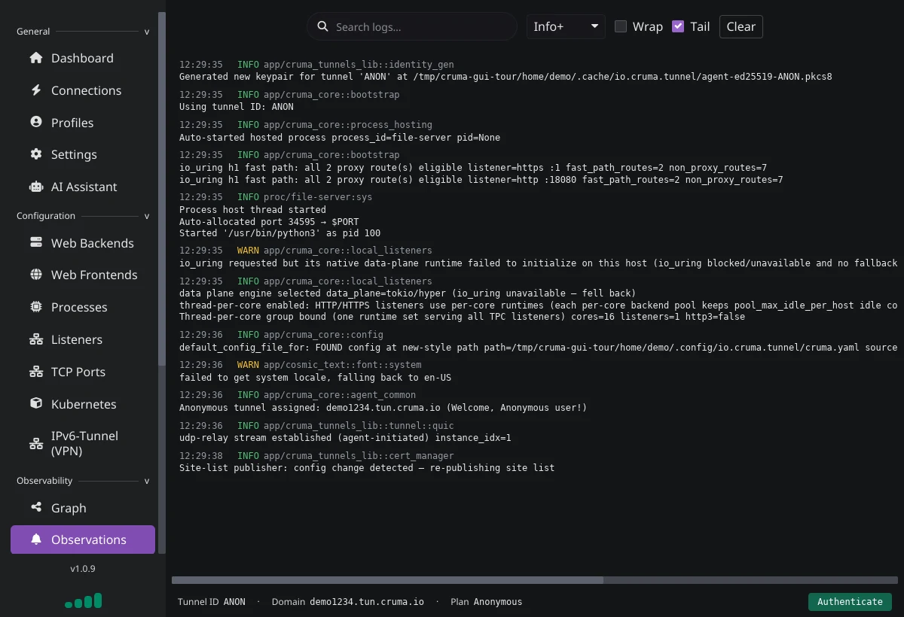This screenshot has height=617, width=904.
Task: Click the Graph share-nodes icon
Action: pyautogui.click(x=35, y=508)
